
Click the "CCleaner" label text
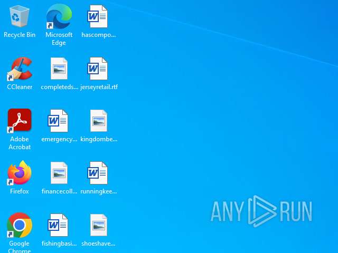(20, 87)
